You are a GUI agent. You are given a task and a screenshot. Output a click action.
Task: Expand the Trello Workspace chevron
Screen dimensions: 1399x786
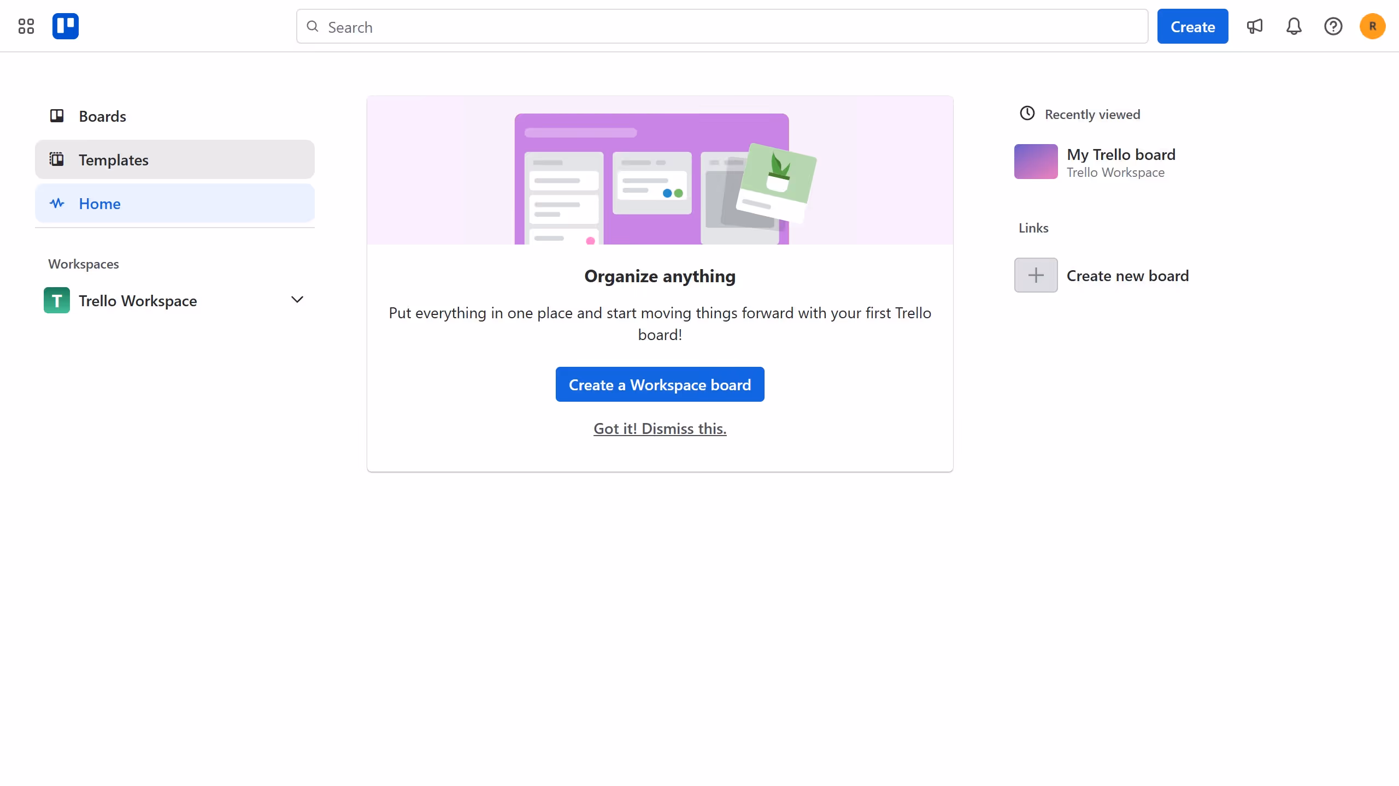click(x=297, y=300)
